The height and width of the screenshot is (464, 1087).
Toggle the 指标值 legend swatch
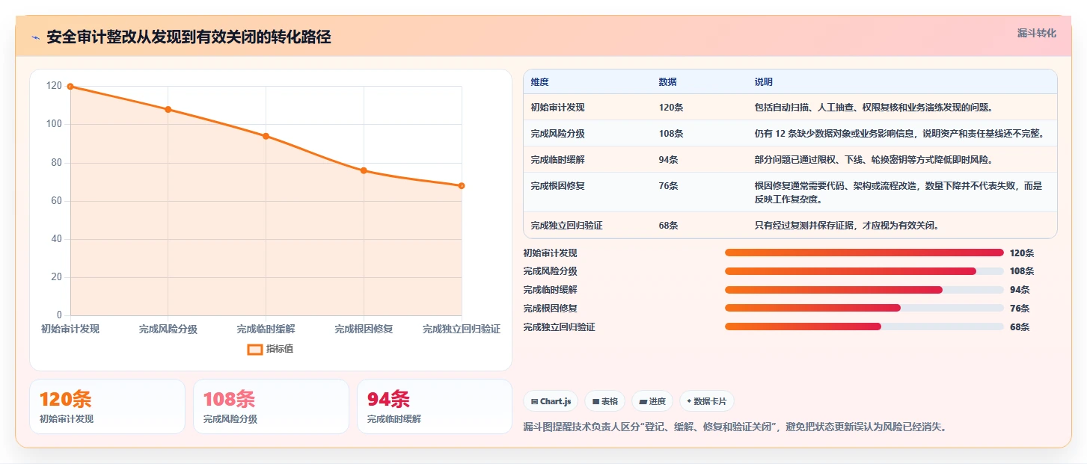pos(255,349)
